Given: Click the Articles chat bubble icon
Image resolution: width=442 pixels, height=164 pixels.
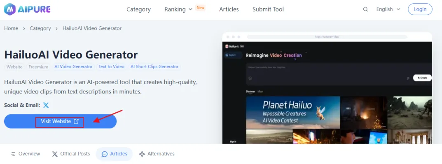Looking at the screenshot, I should pos(105,154).
